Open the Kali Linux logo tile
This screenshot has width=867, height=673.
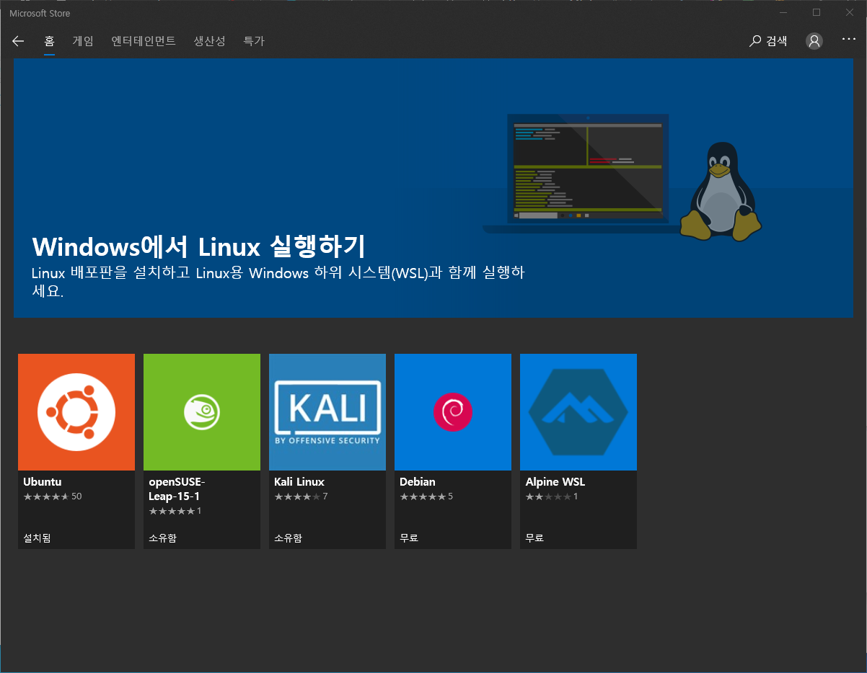tap(327, 412)
